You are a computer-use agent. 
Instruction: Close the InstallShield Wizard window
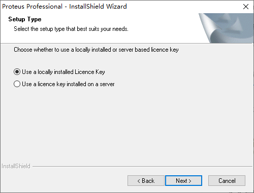pyautogui.click(x=246, y=7)
